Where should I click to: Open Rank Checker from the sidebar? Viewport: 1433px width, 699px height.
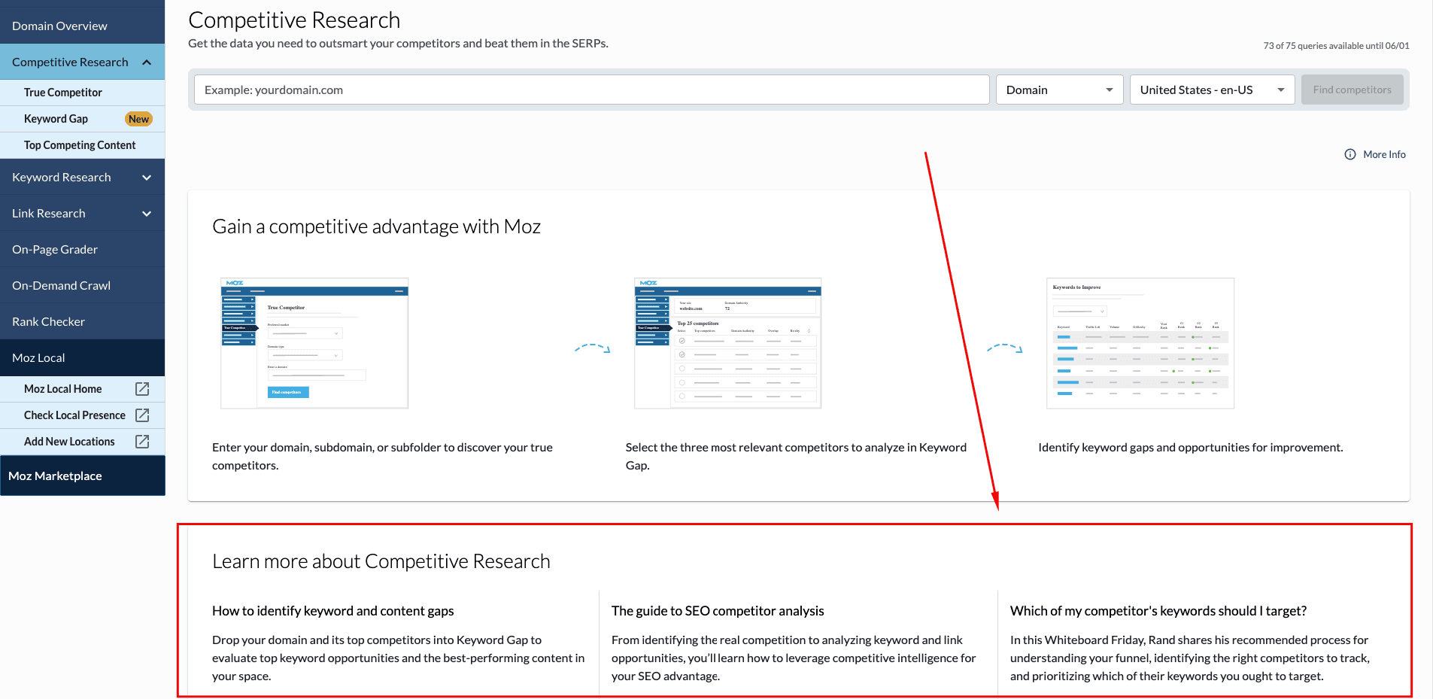[x=49, y=322]
